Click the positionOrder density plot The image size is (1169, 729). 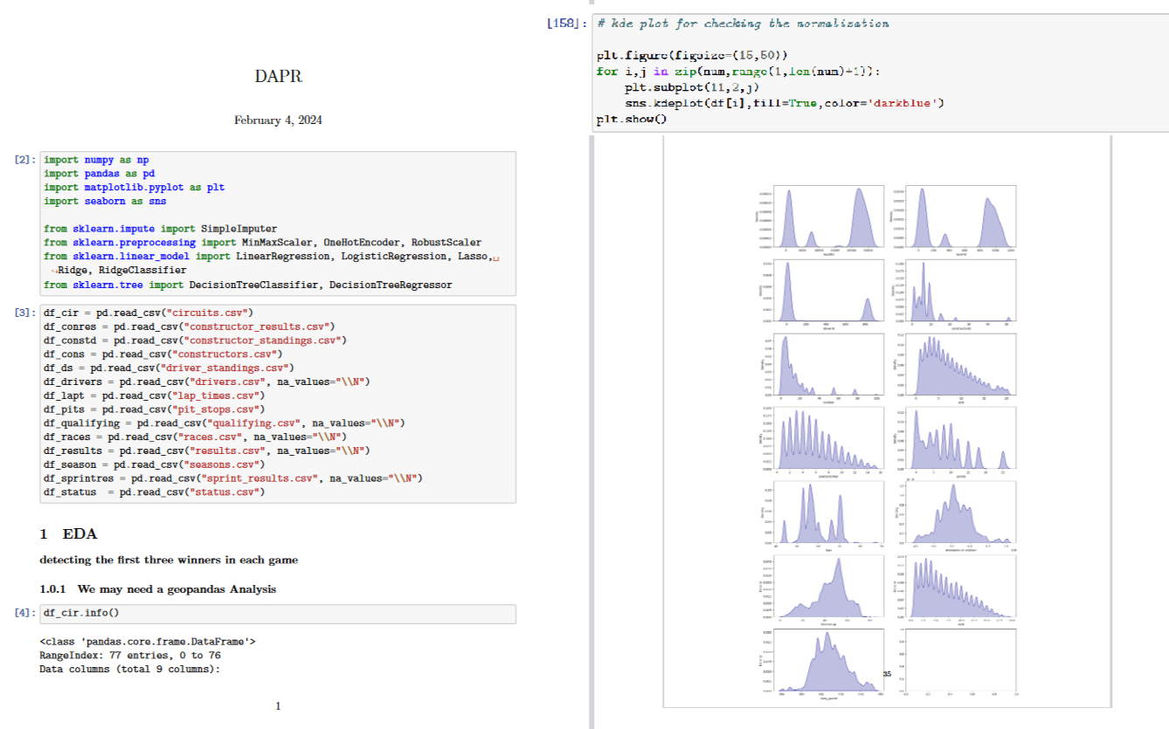point(828,440)
